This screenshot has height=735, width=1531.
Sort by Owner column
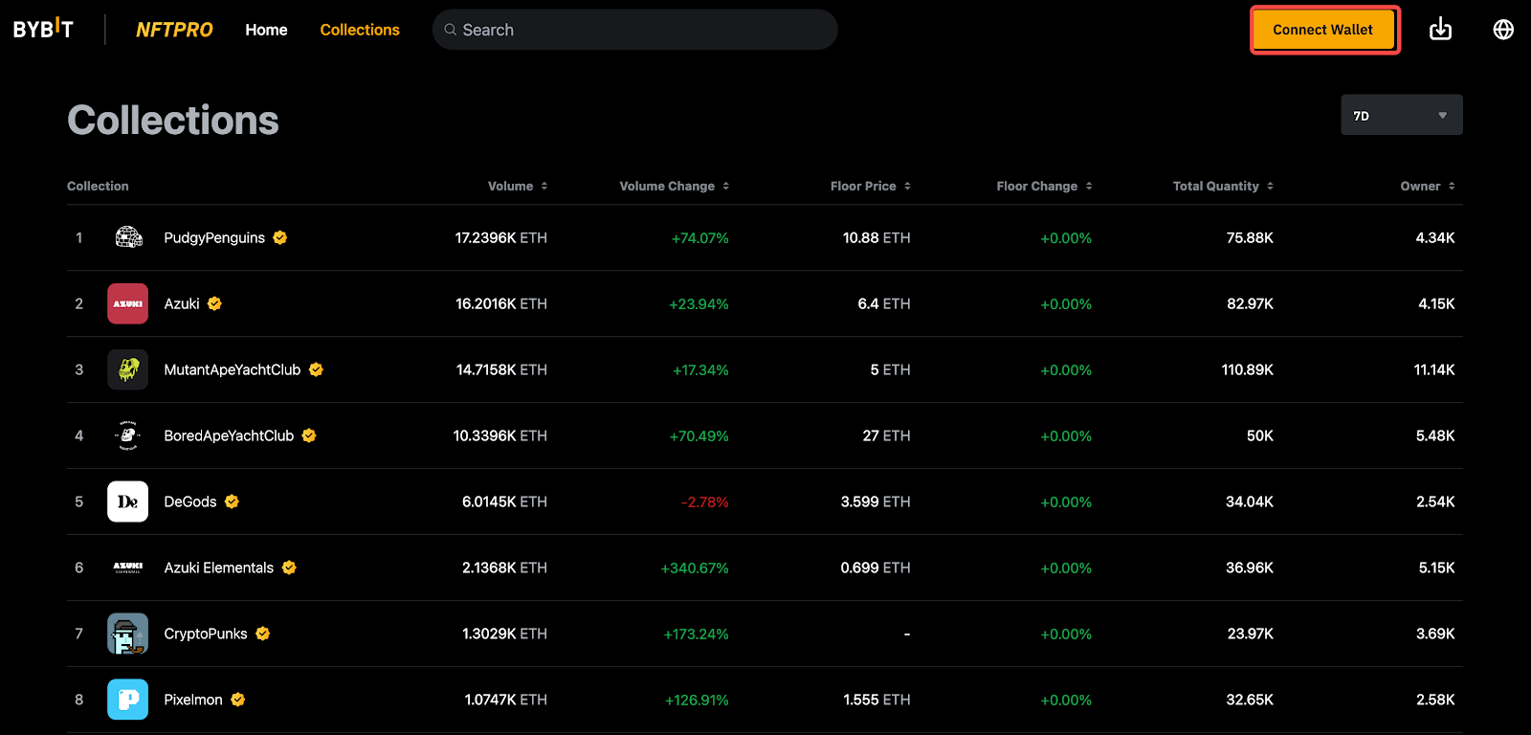pyautogui.click(x=1428, y=186)
